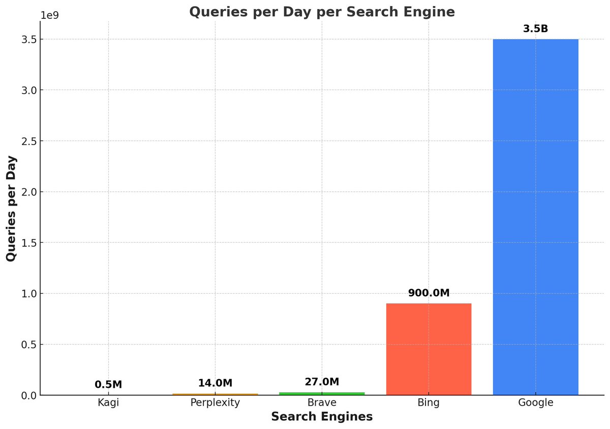Select the 27.0M value label
610x429 pixels.
tap(322, 381)
